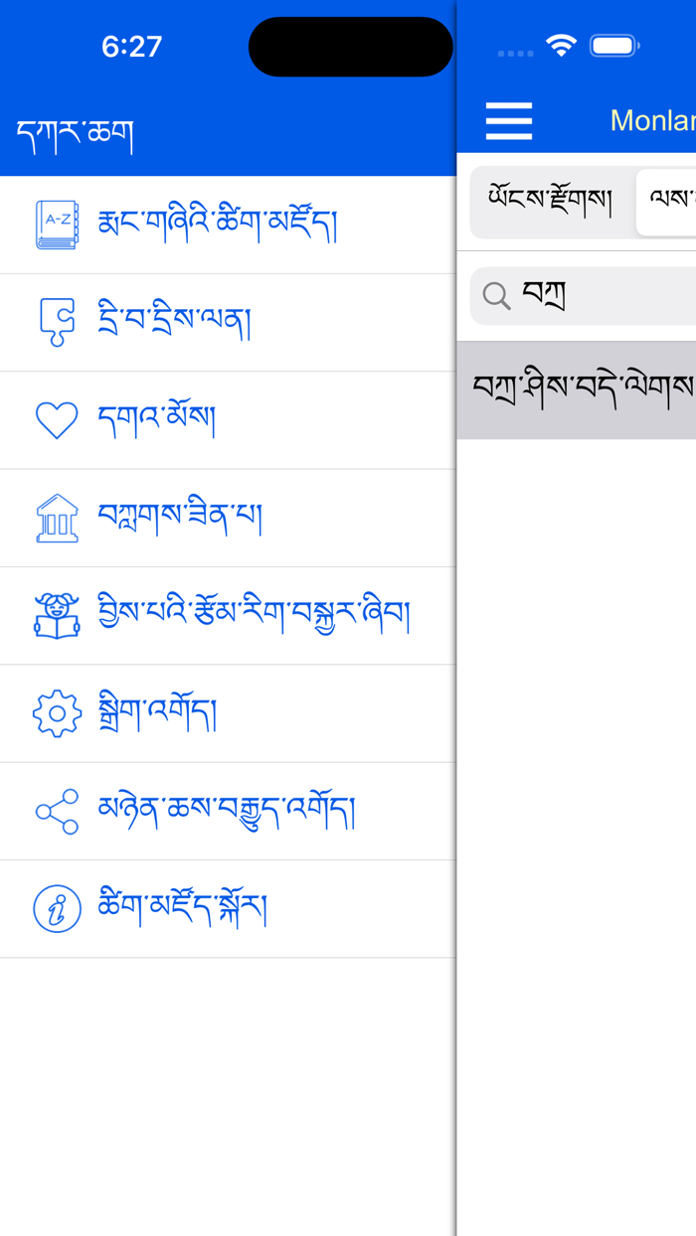Tap the clock showing 6:27
Image resolution: width=696 pixels, height=1236 pixels.
point(131,45)
